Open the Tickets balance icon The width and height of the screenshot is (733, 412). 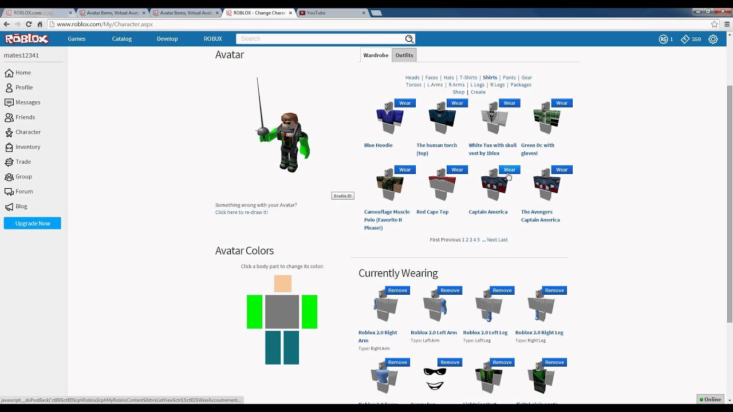pos(685,39)
